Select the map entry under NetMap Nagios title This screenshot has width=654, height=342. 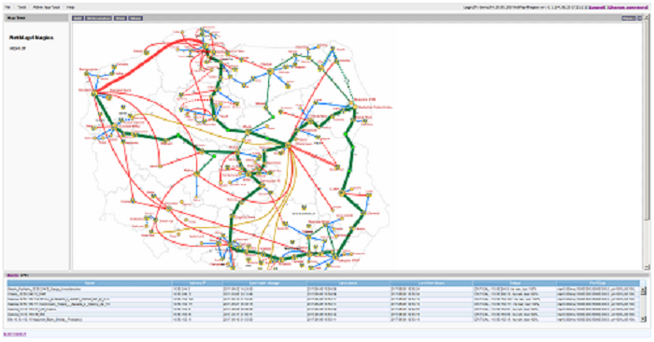17,49
